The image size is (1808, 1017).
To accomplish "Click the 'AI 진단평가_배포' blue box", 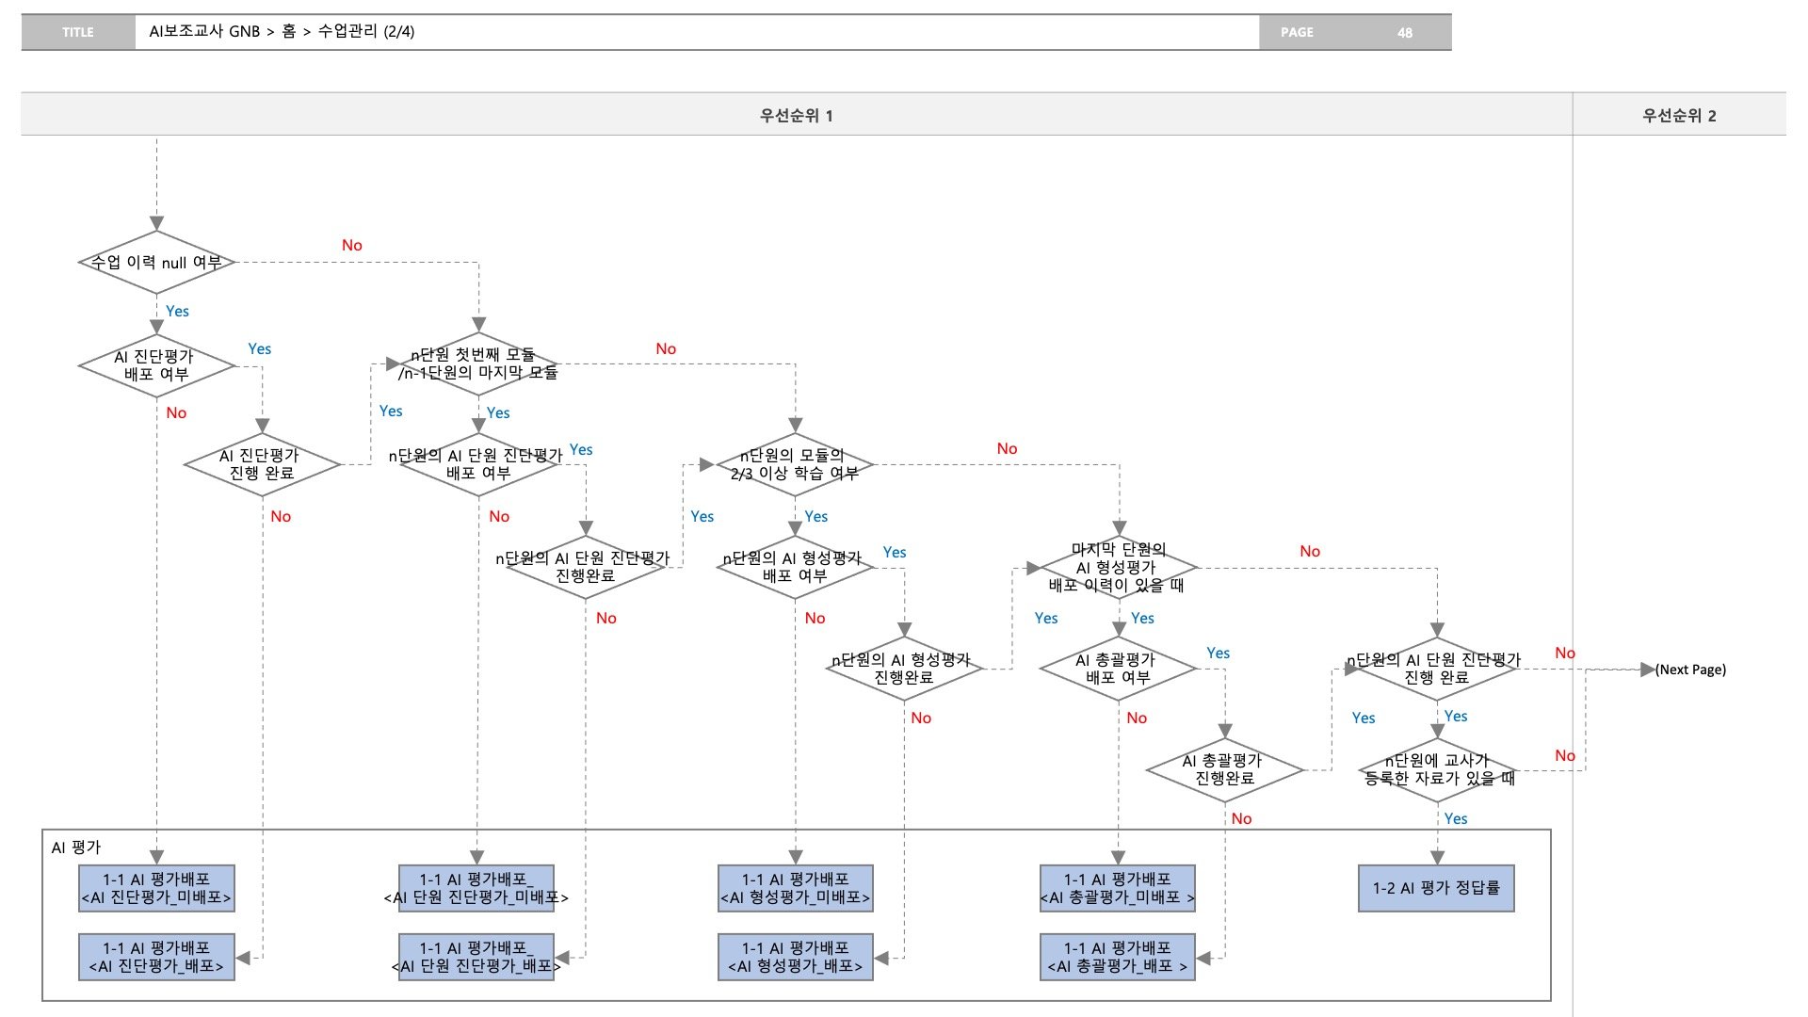I will [x=156, y=957].
